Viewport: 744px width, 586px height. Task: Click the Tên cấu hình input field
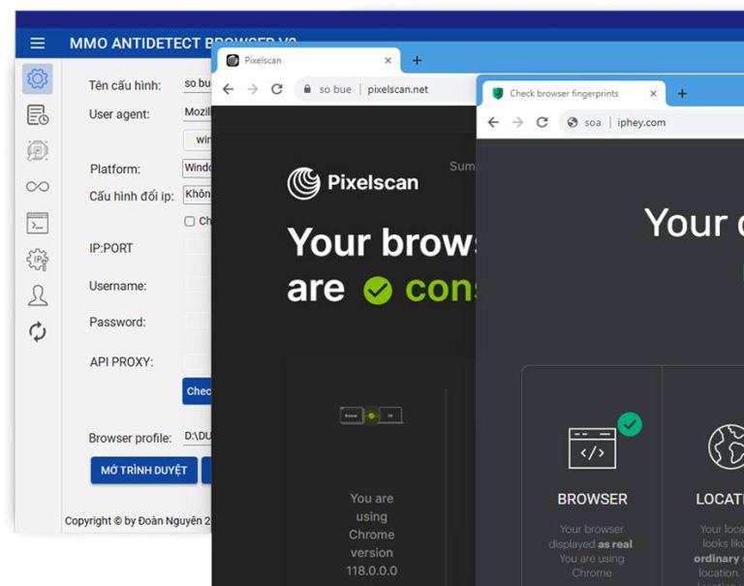point(198,83)
